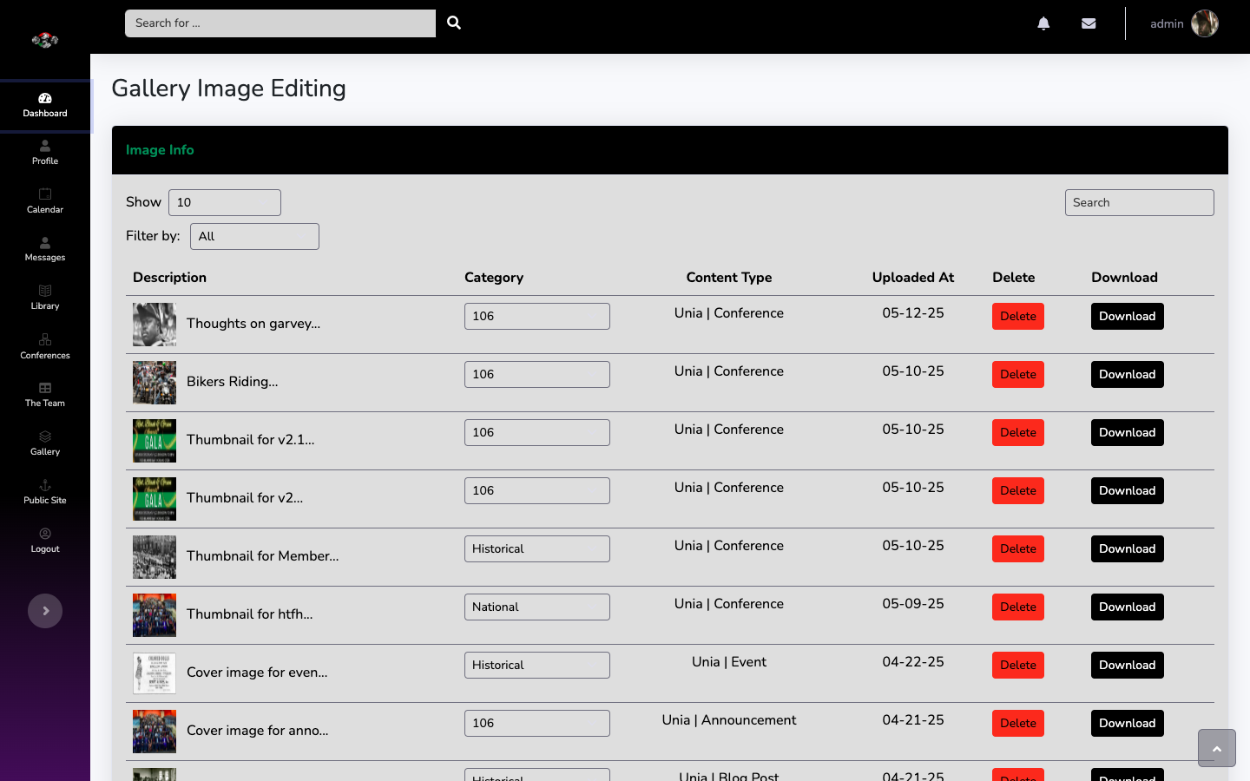1250x781 pixels.
Task: Open the Thumbnail for htfh image thumbnail
Action: 155,615
